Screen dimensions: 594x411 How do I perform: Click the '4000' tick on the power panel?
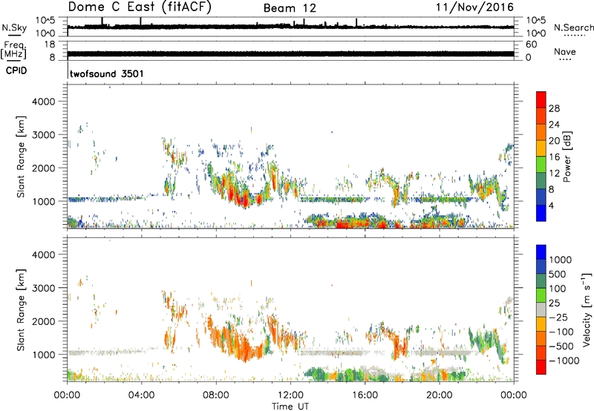tap(43, 102)
